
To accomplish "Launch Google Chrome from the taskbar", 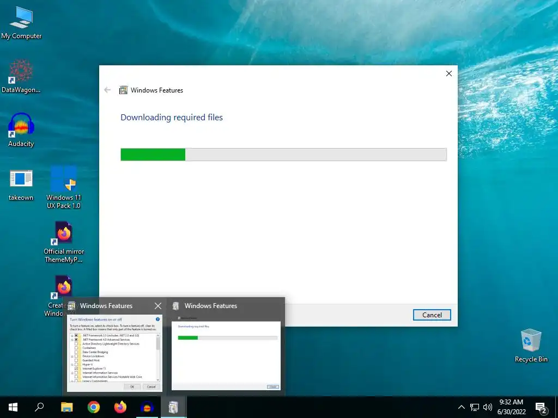I will 94,407.
